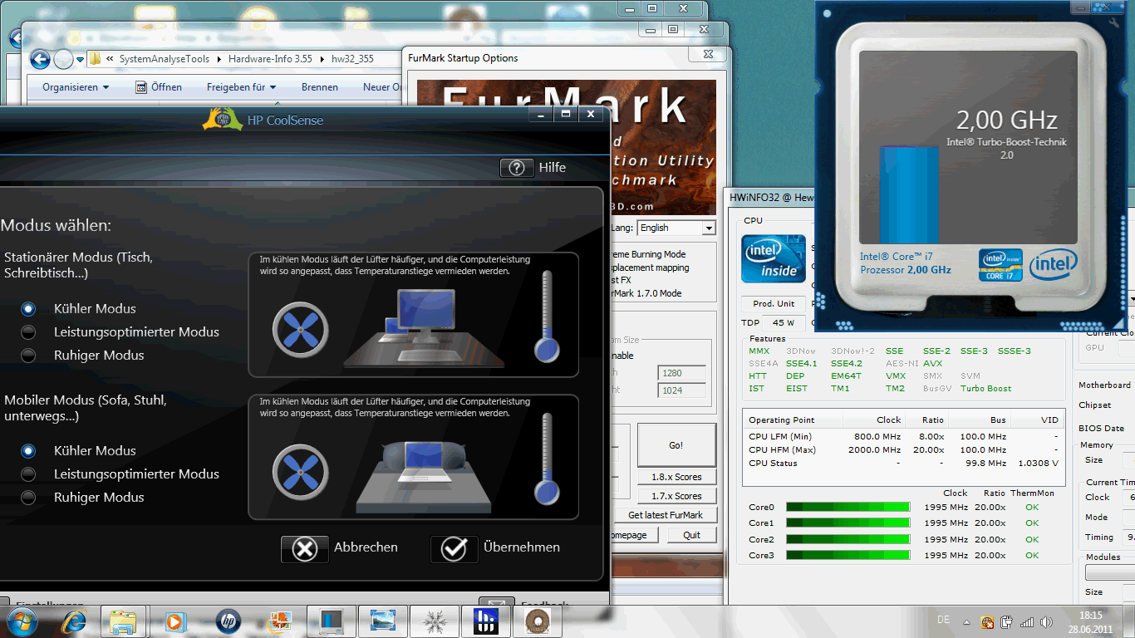The width and height of the screenshot is (1135, 638).
Task: Click Öffnen in the Explorer toolbar
Action: [157, 87]
